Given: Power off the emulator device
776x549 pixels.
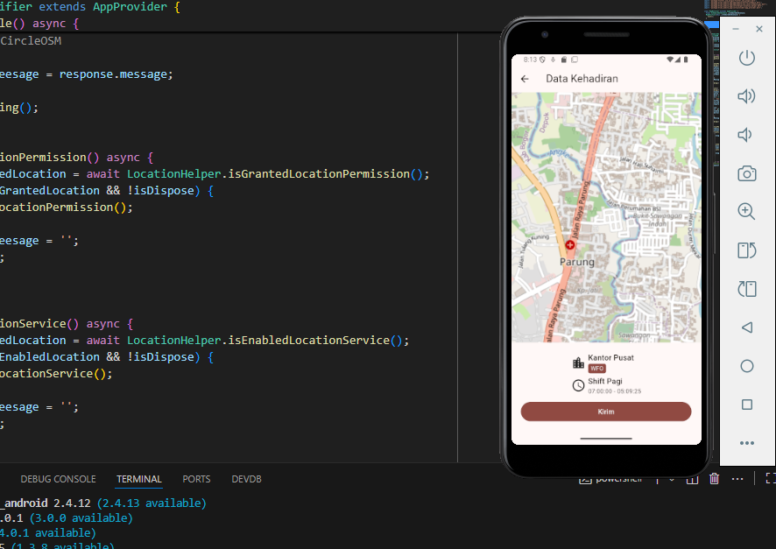Looking at the screenshot, I should pyautogui.click(x=747, y=58).
